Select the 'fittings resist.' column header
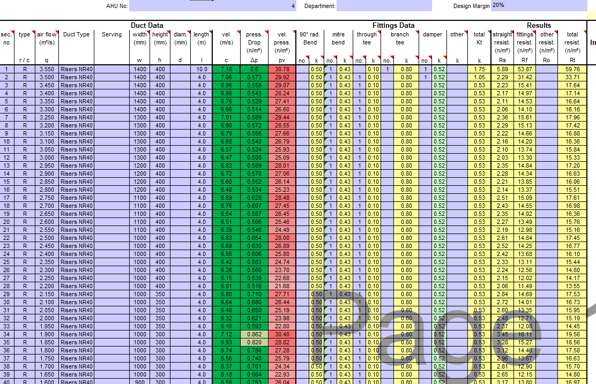This screenshot has height=384, width=596. (x=525, y=42)
